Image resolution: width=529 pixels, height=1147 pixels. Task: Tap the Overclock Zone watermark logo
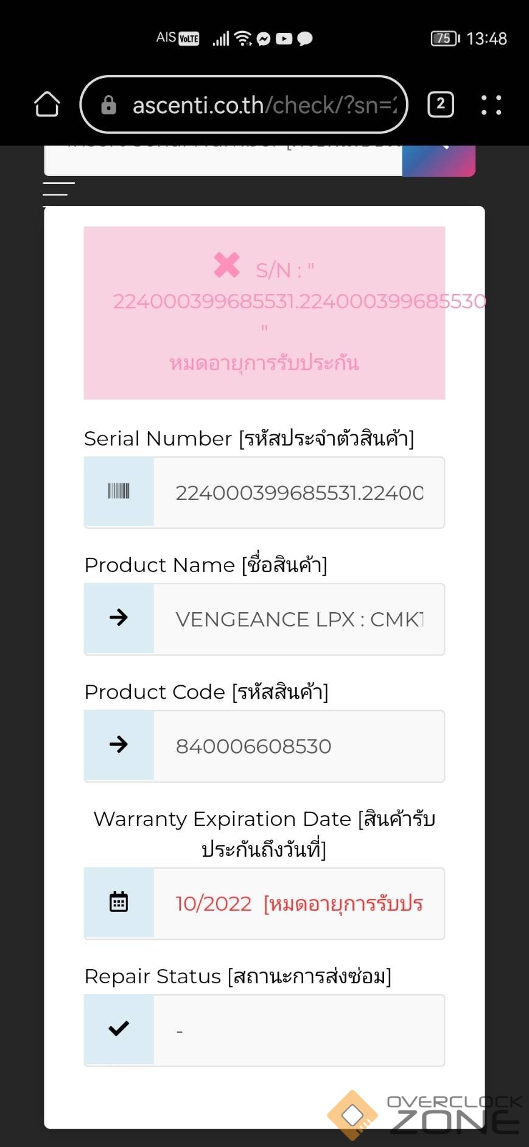(424, 1115)
